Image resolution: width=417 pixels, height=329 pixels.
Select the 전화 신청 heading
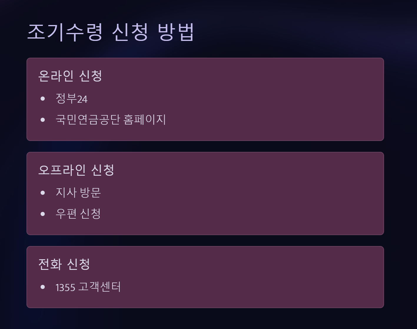(64, 264)
